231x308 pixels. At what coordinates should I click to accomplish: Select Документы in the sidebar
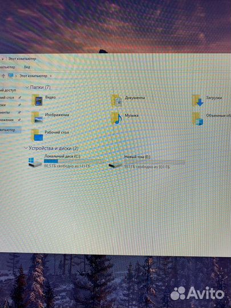click(x=5, y=112)
